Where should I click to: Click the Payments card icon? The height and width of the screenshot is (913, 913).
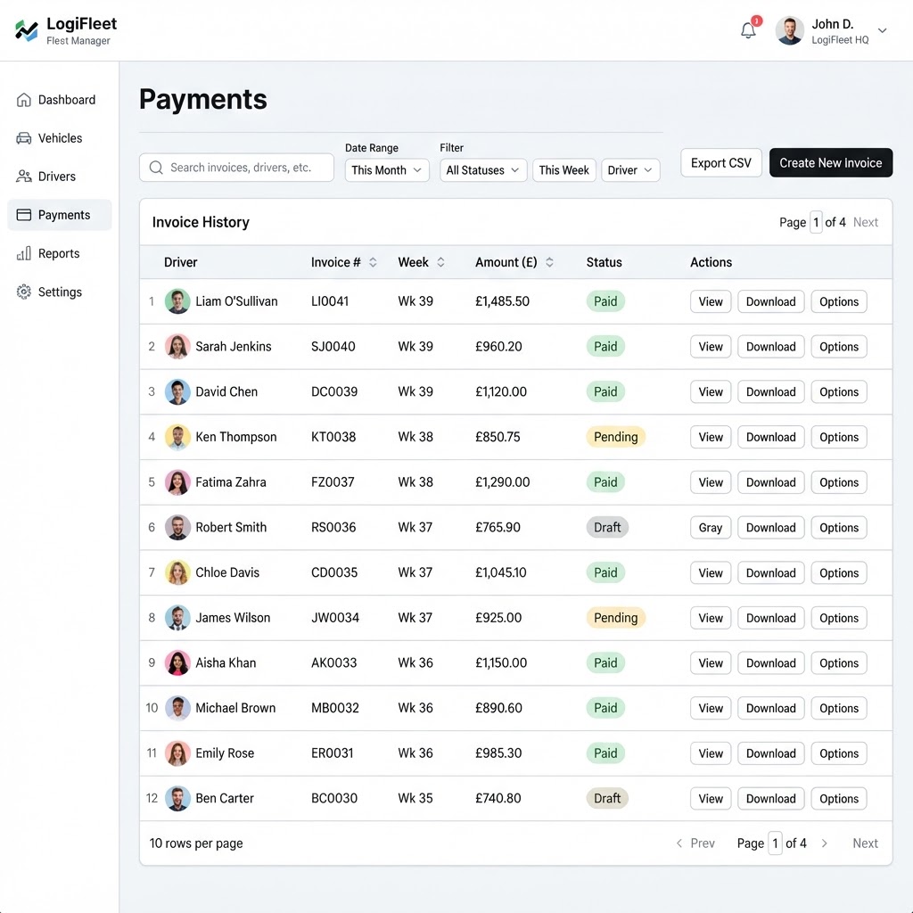click(x=24, y=215)
